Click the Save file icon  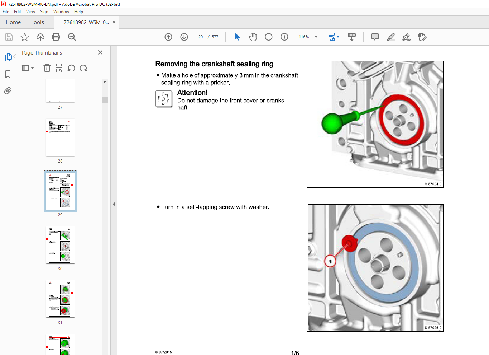[9, 37]
